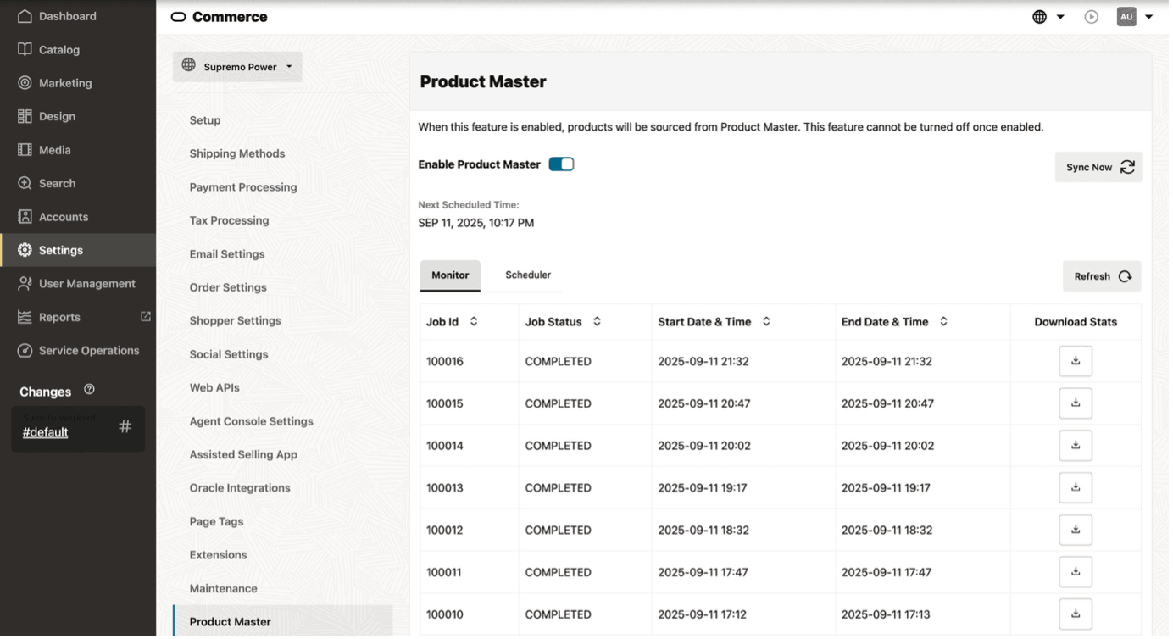
Task: Open Email Settings page
Action: click(x=227, y=254)
